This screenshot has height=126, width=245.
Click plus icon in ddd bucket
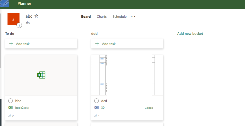click(97, 43)
